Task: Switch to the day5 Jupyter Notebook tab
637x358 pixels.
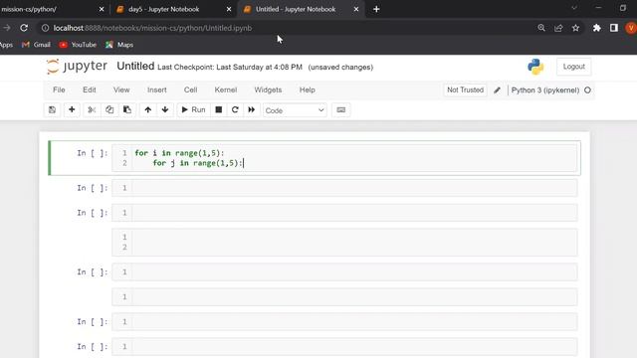Action: point(163,9)
